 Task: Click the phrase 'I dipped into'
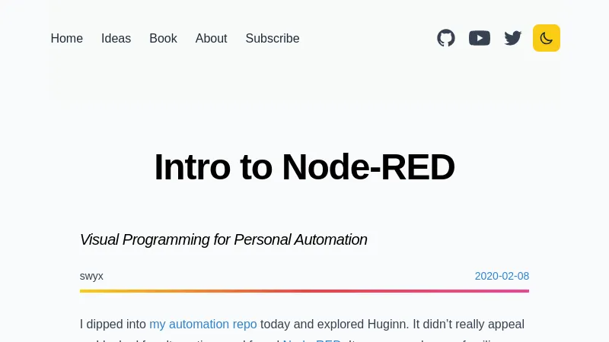tap(113, 325)
